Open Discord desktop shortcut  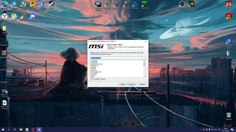click(33, 16)
